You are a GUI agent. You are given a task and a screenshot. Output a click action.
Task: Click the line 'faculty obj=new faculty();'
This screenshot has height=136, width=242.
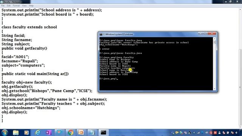[27, 82]
